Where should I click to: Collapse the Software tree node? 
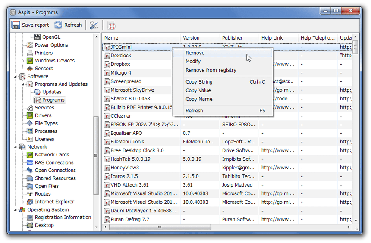[x=16, y=76]
